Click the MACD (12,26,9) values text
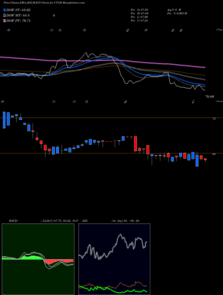This screenshot has width=223, height=295. point(59,221)
